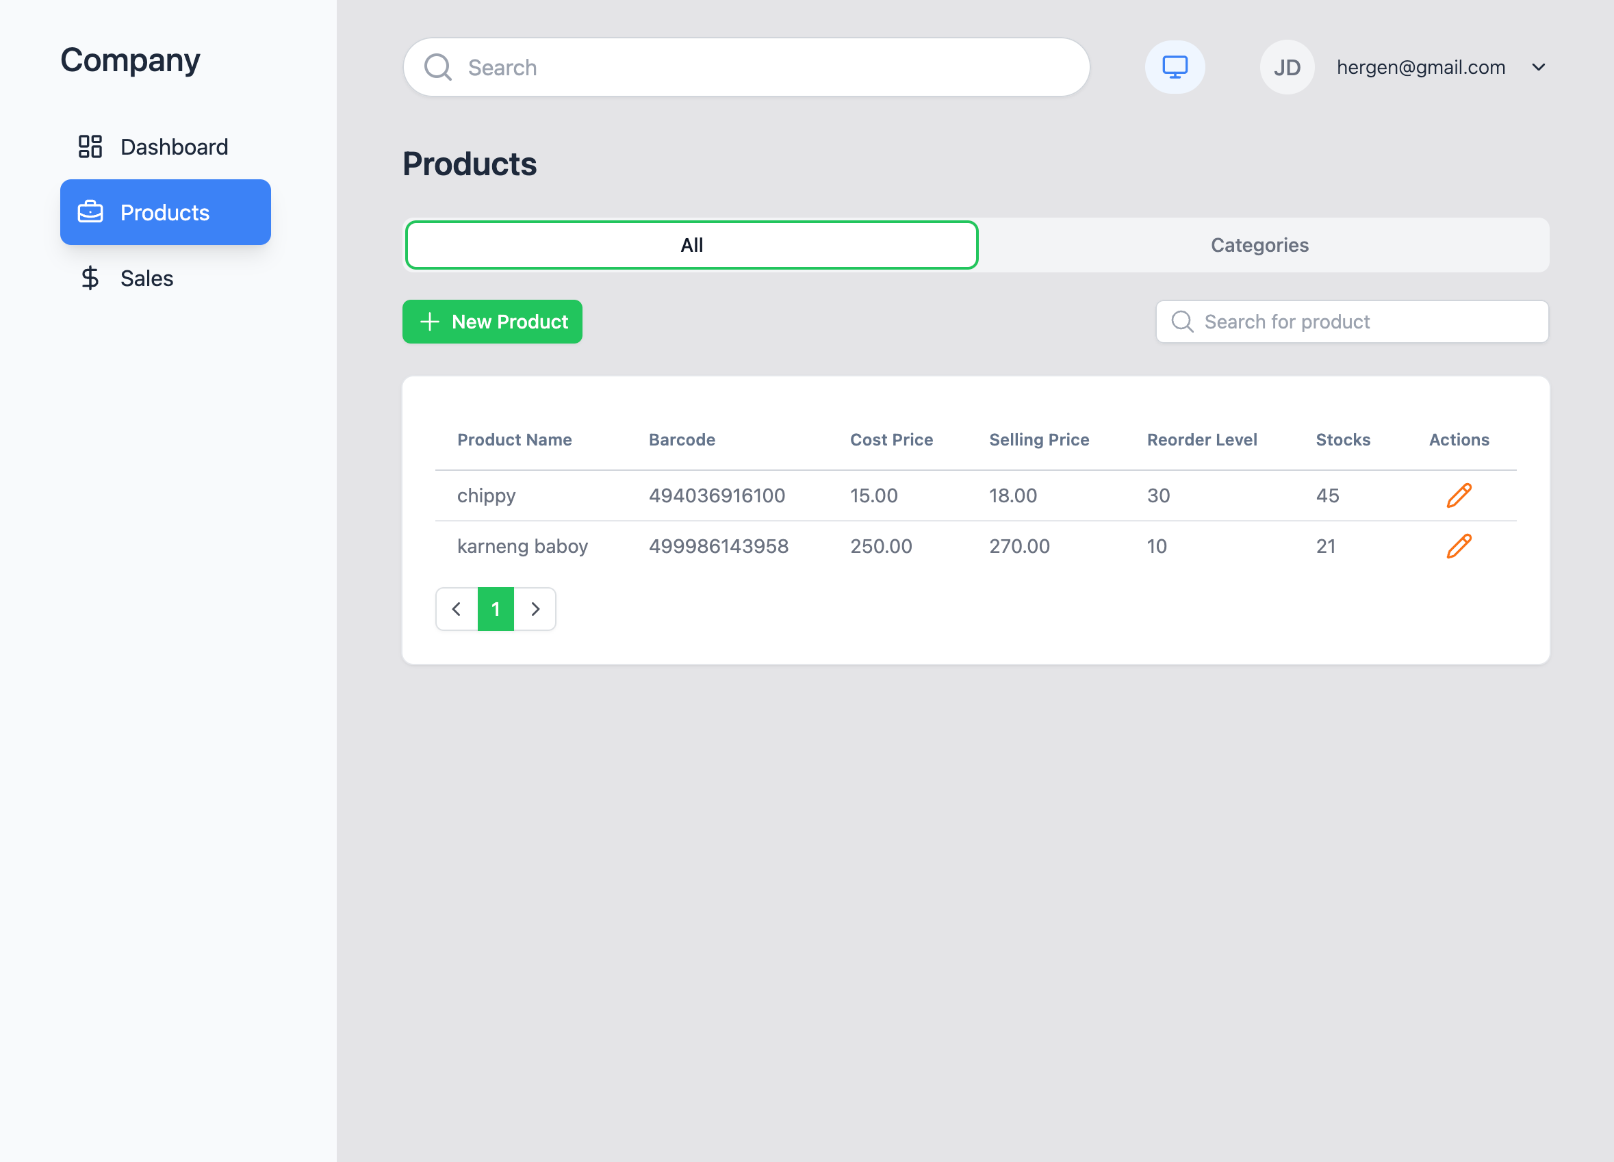Focus the top Search field

(x=746, y=68)
